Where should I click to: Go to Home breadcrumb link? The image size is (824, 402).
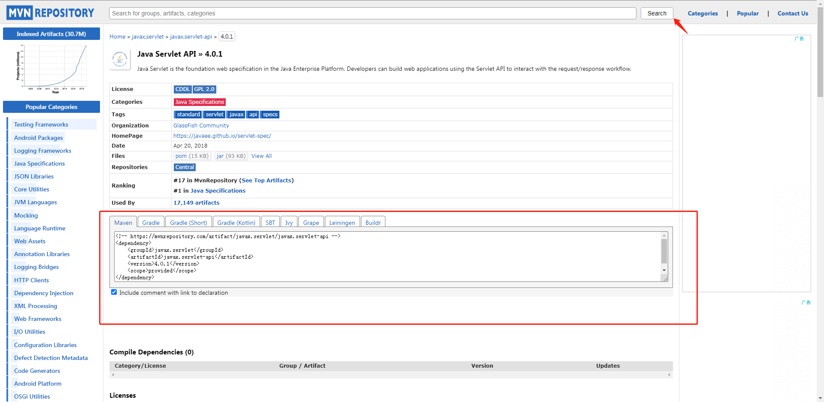[x=118, y=36]
